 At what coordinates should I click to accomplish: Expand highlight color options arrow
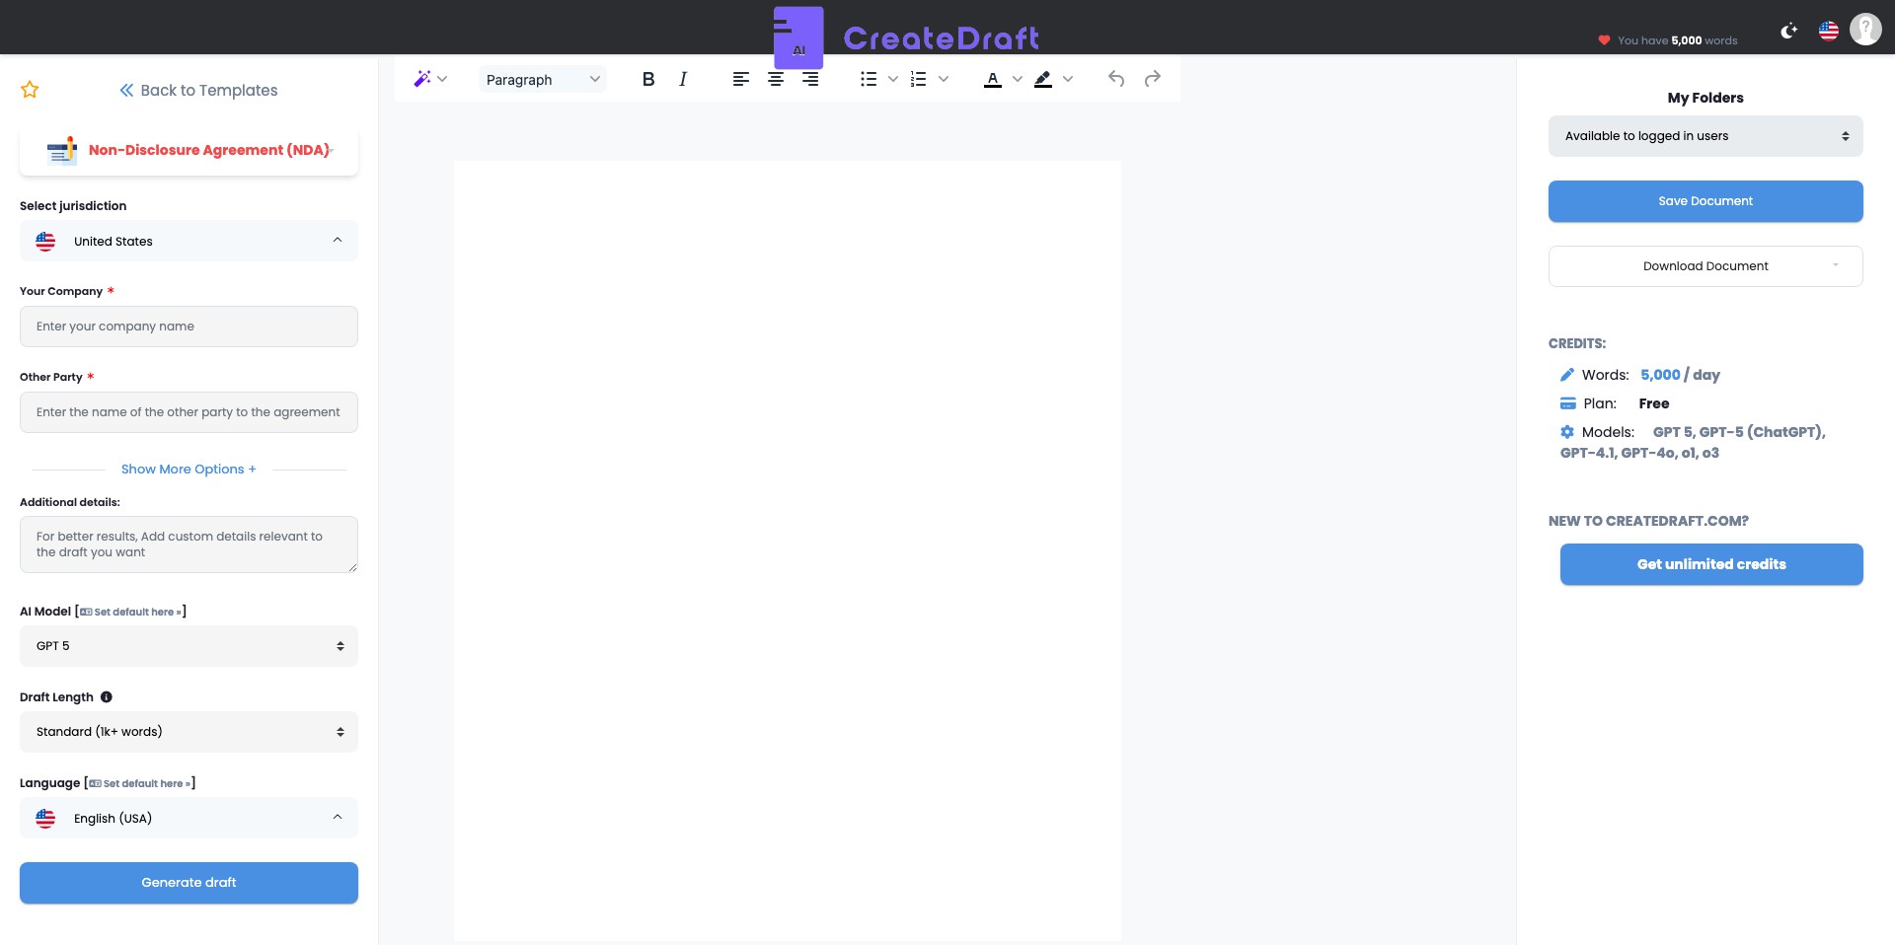coord(1068,79)
